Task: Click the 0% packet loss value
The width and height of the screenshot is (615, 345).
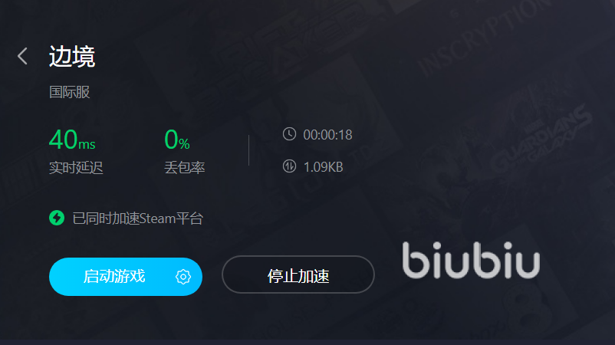Action: [x=177, y=140]
